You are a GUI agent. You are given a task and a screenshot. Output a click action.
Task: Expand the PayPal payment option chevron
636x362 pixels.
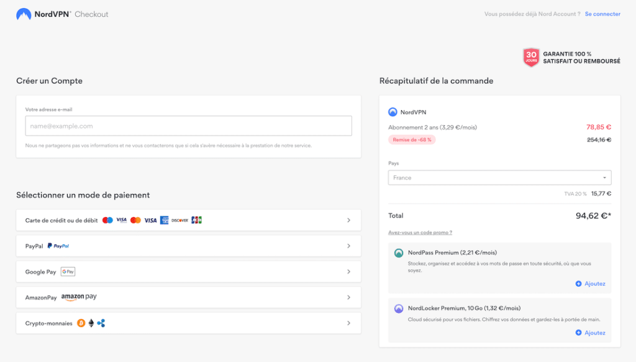[348, 246]
